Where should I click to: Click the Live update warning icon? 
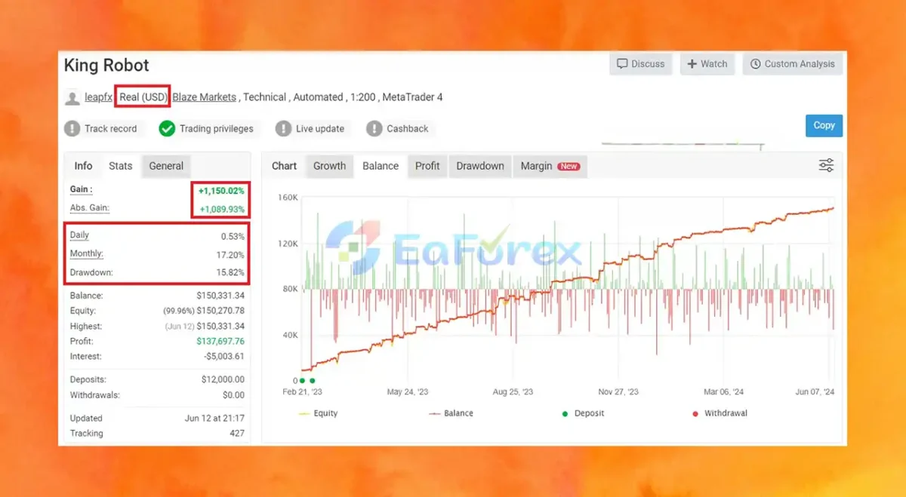pos(283,129)
